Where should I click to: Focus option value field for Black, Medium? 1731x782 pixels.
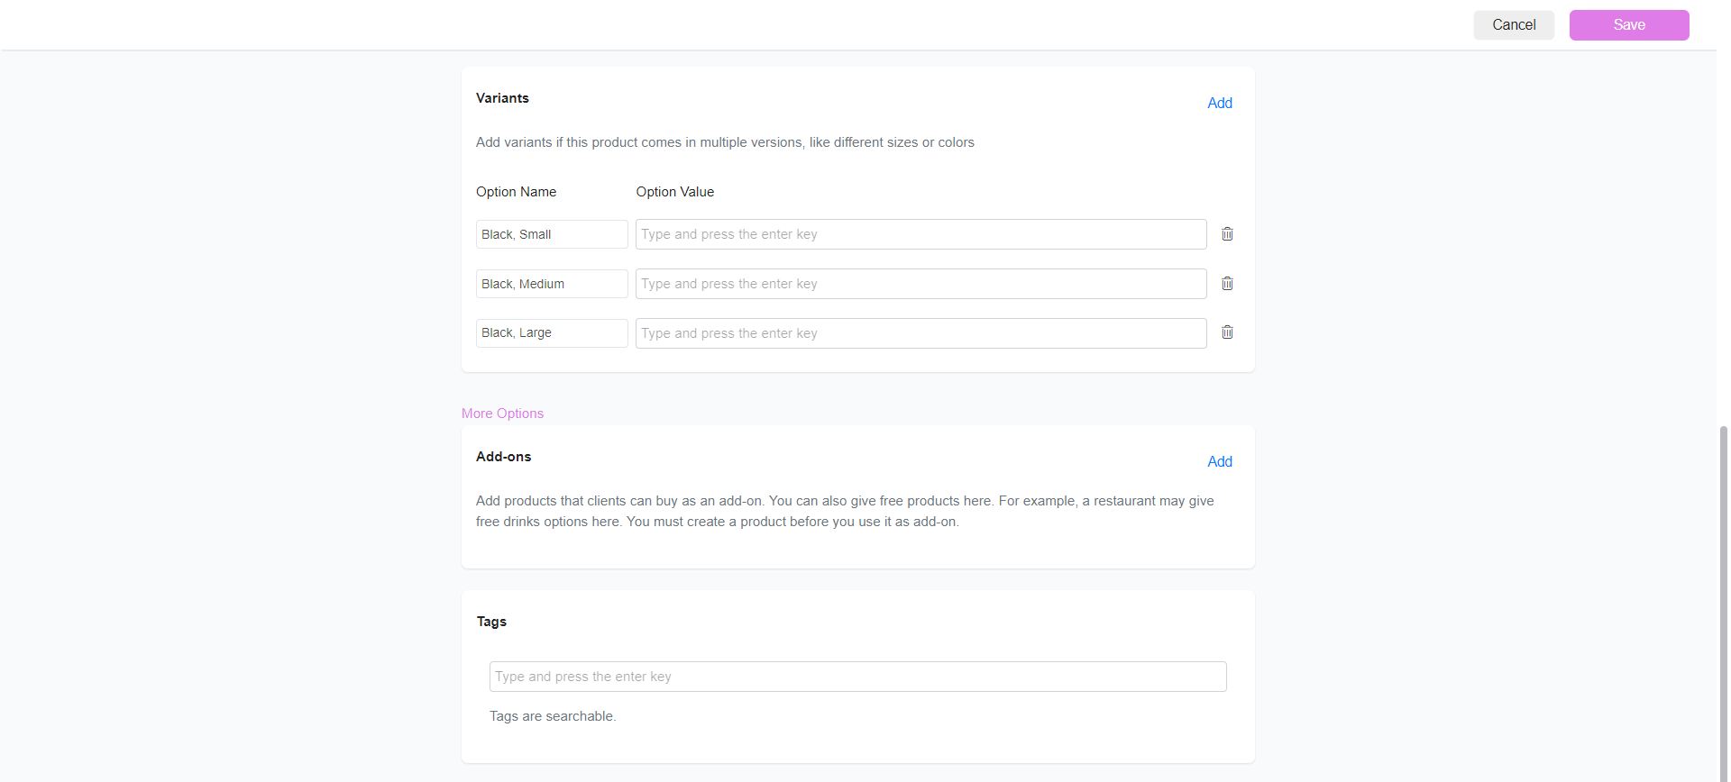point(921,284)
